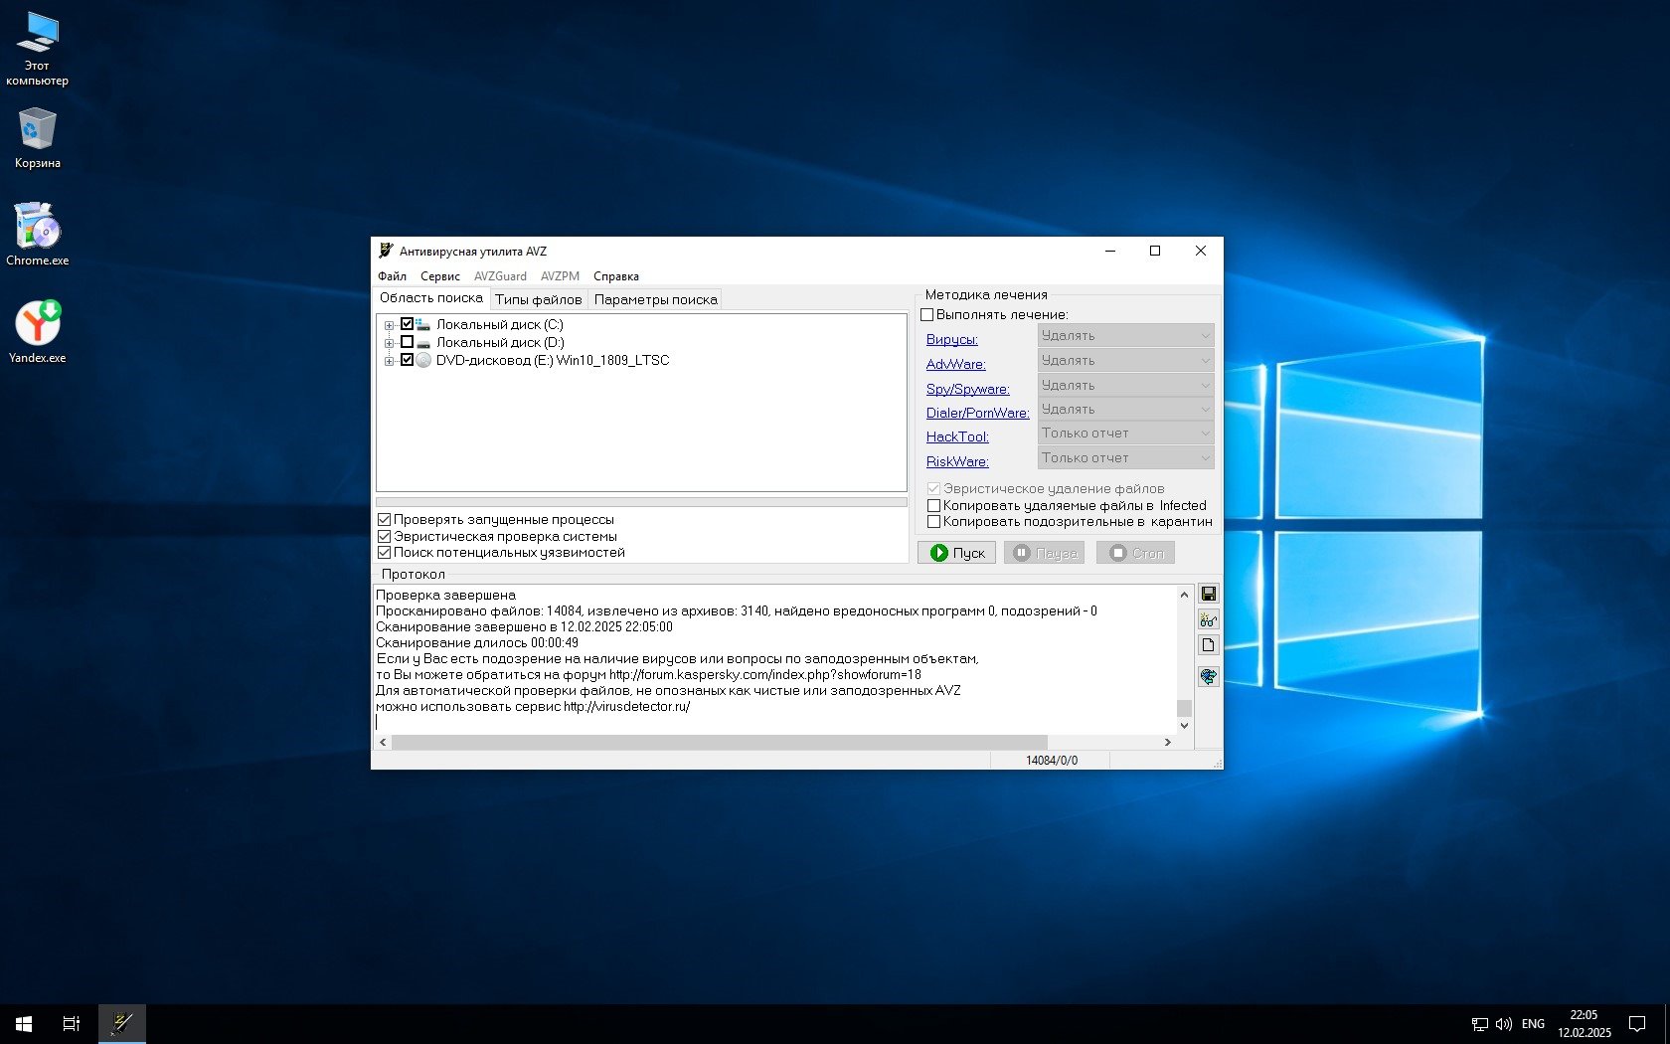Click the globe icon beside the protocol
The height and width of the screenshot is (1044, 1670).
[x=1208, y=676]
